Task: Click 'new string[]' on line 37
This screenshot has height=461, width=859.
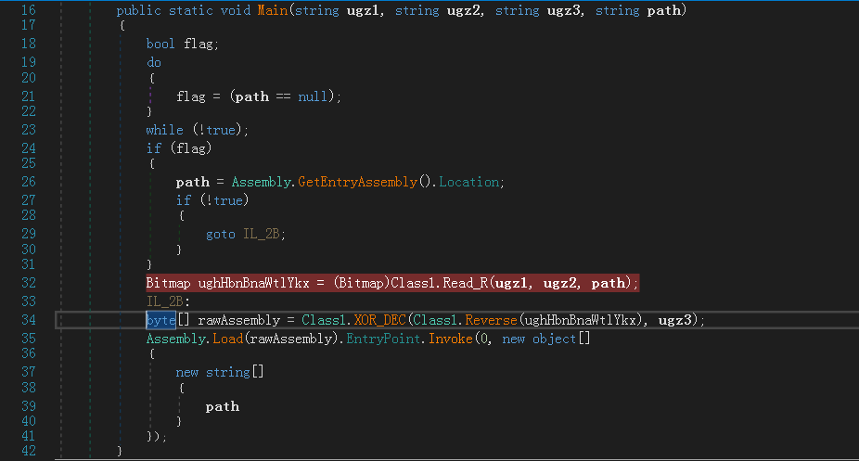Action: click(220, 372)
